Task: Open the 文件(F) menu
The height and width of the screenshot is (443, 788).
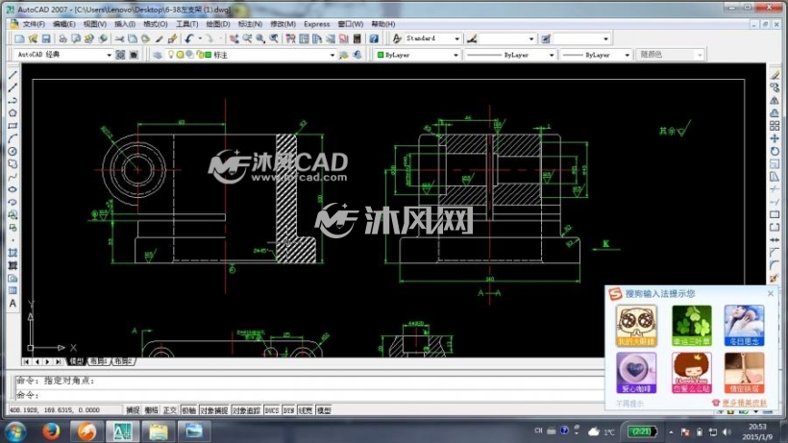Action: (x=34, y=24)
